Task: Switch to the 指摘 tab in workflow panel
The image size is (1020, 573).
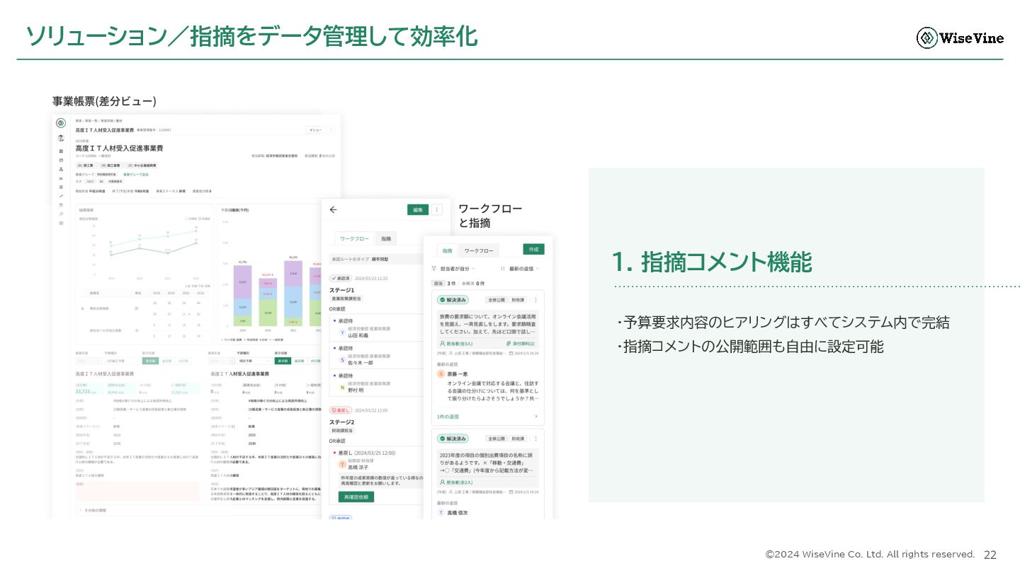Action: click(x=385, y=239)
